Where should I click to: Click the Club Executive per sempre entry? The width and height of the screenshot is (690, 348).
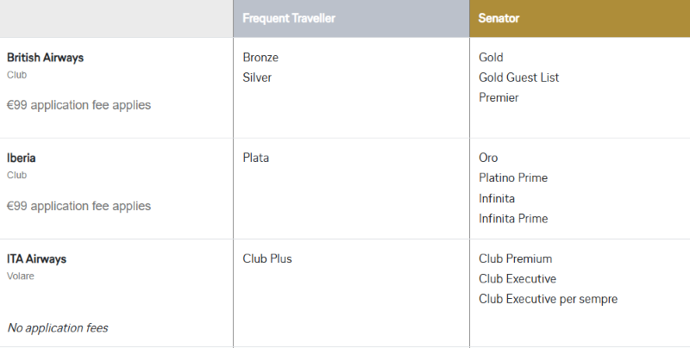click(x=548, y=299)
